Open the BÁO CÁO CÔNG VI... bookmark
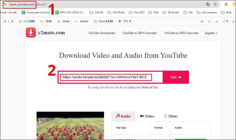Image resolution: width=236 pixels, height=140 pixels. 70,12
